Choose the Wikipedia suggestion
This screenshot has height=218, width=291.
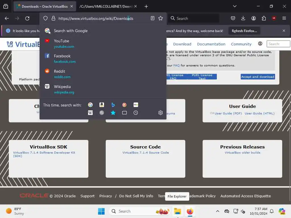(103, 89)
